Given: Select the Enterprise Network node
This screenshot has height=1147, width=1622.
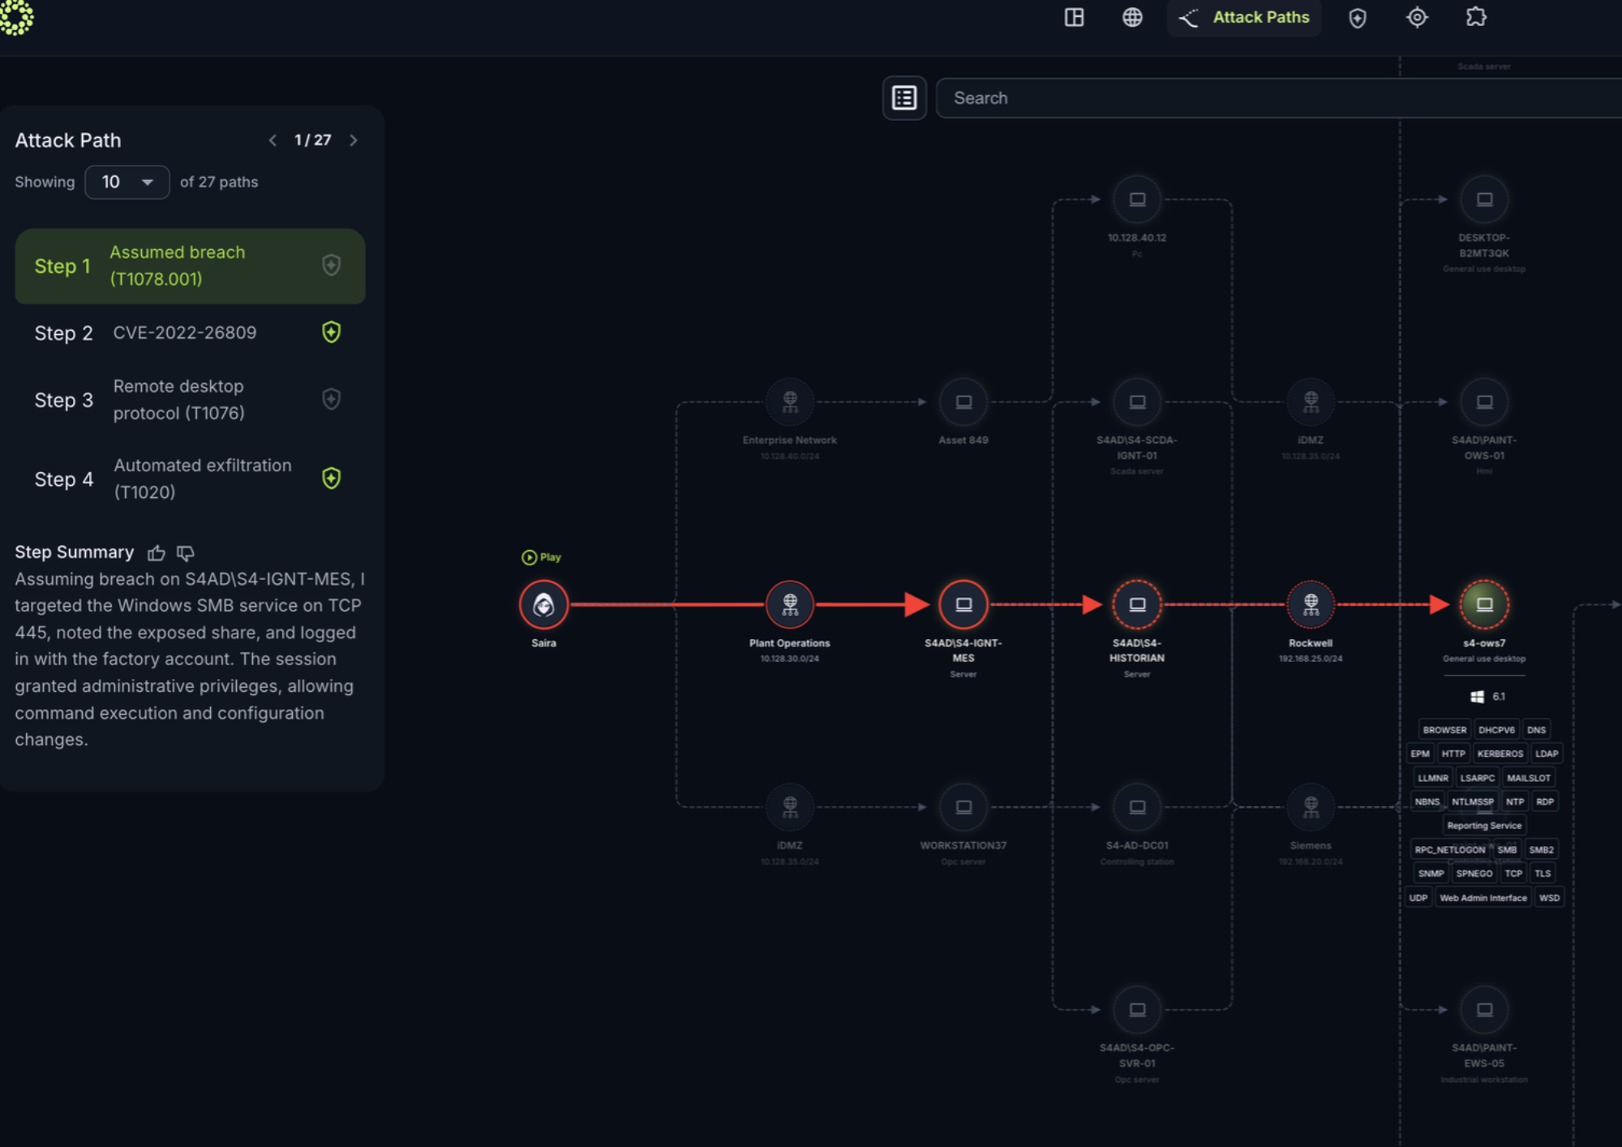Looking at the screenshot, I should click(790, 402).
